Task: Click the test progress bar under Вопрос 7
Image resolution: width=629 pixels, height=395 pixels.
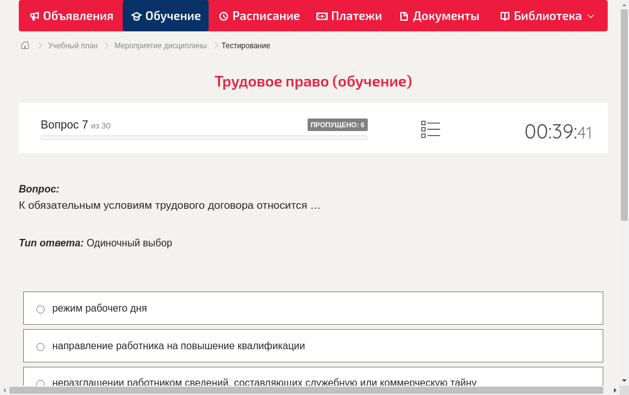Action: pyautogui.click(x=204, y=137)
